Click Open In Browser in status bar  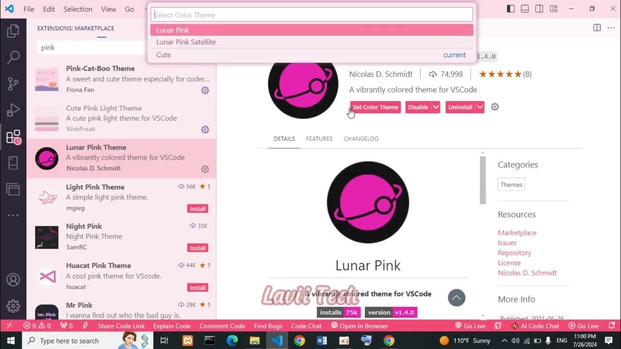click(x=360, y=326)
